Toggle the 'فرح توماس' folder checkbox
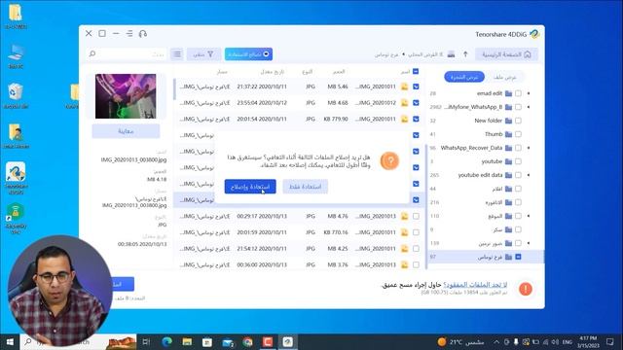The image size is (623, 350). click(x=518, y=257)
